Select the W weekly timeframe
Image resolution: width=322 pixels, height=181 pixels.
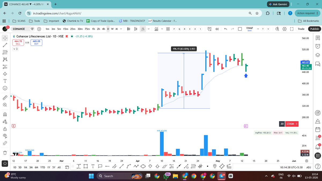(x=112, y=29)
